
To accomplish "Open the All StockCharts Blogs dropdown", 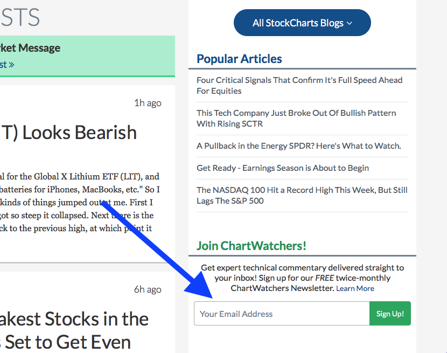I will tap(302, 23).
